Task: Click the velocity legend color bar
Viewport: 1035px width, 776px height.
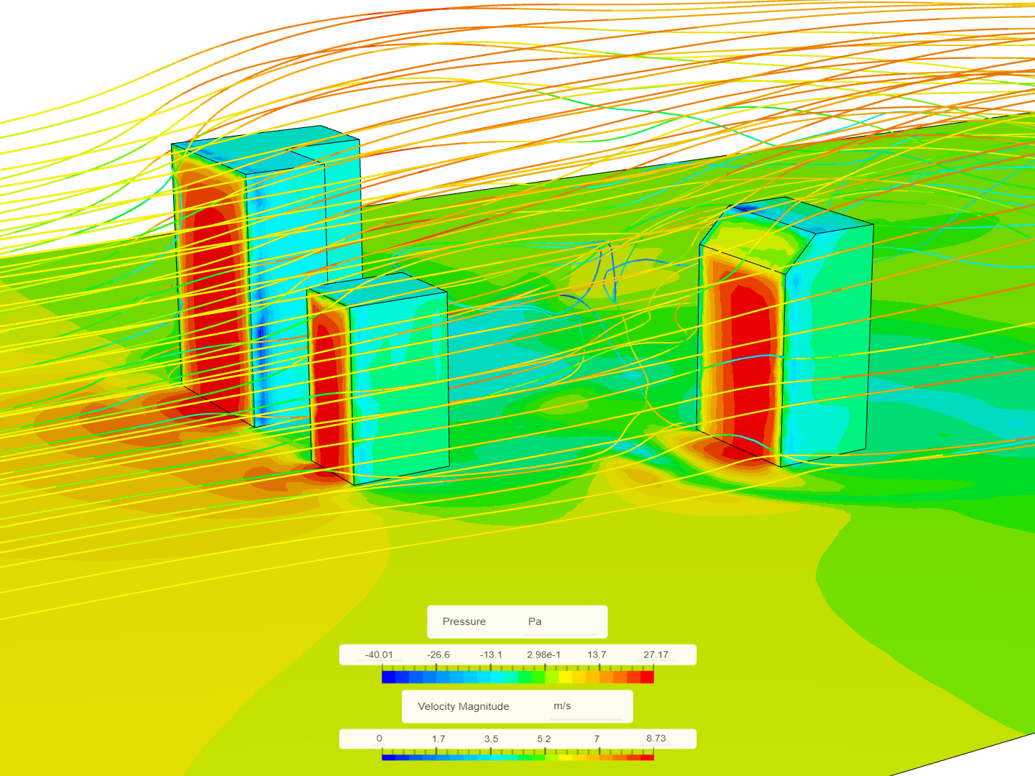Action: pyautogui.click(x=517, y=757)
